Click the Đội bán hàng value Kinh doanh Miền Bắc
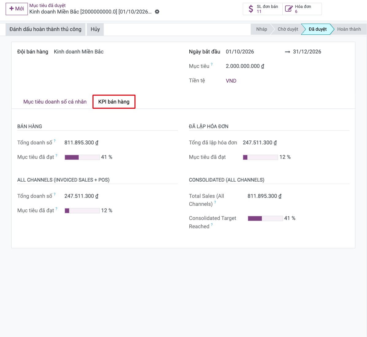This screenshot has height=337, width=367. (79, 52)
